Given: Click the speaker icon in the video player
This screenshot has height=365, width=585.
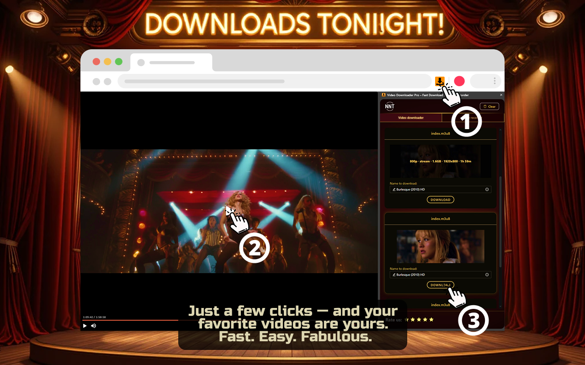Looking at the screenshot, I should tap(93, 325).
